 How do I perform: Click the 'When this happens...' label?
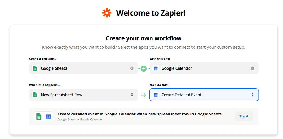(45, 85)
